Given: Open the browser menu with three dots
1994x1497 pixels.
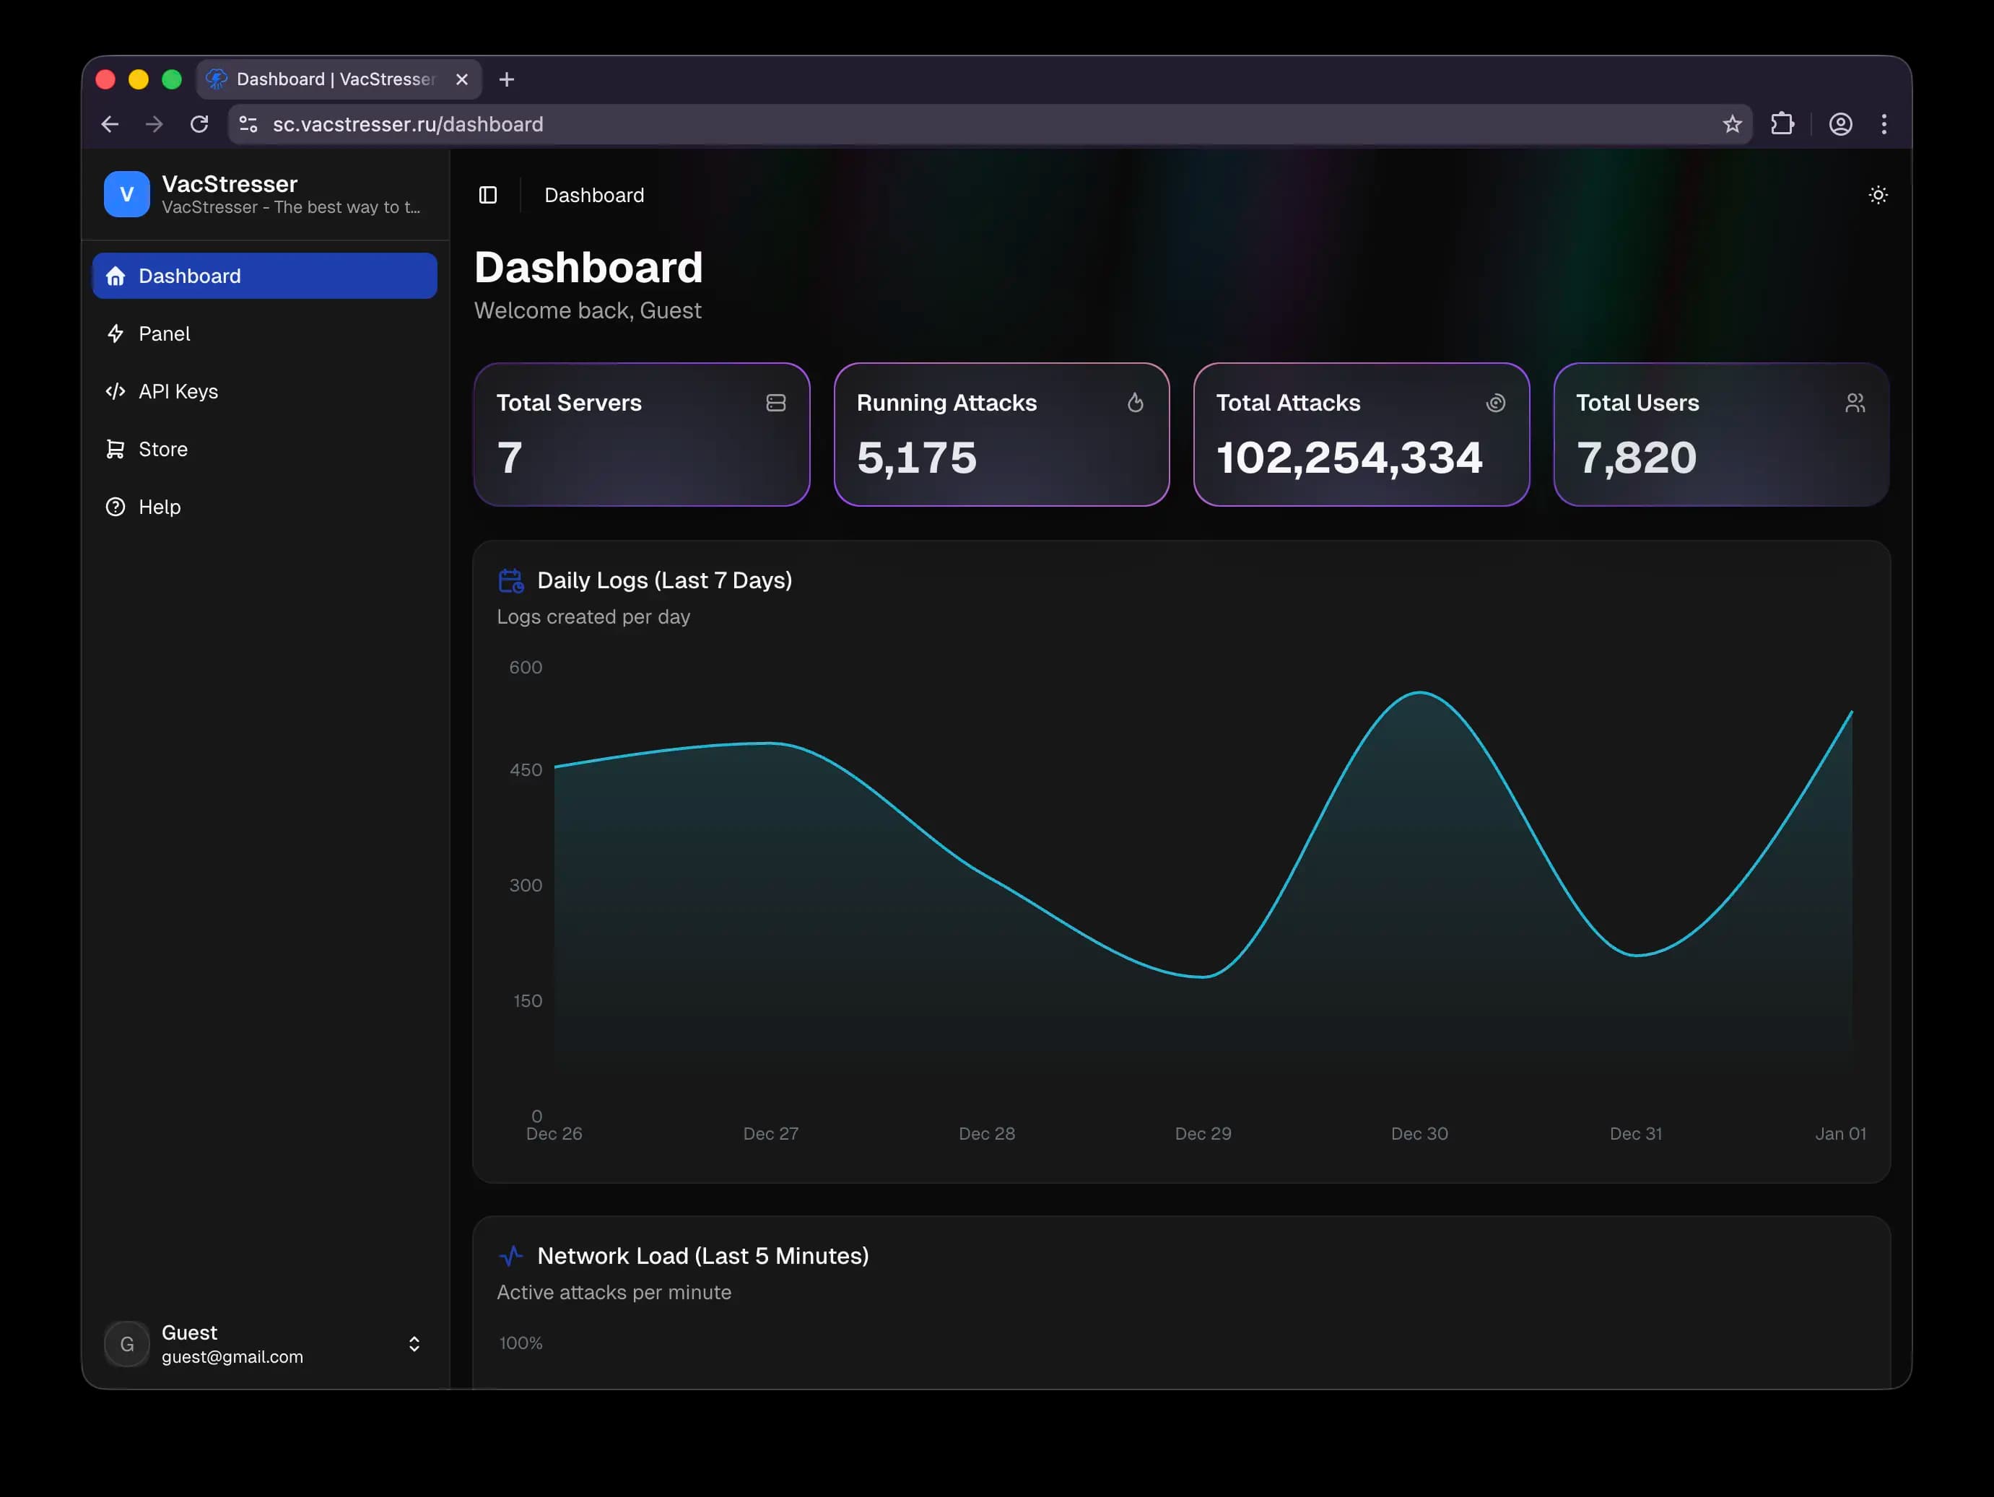Looking at the screenshot, I should click(x=1884, y=124).
